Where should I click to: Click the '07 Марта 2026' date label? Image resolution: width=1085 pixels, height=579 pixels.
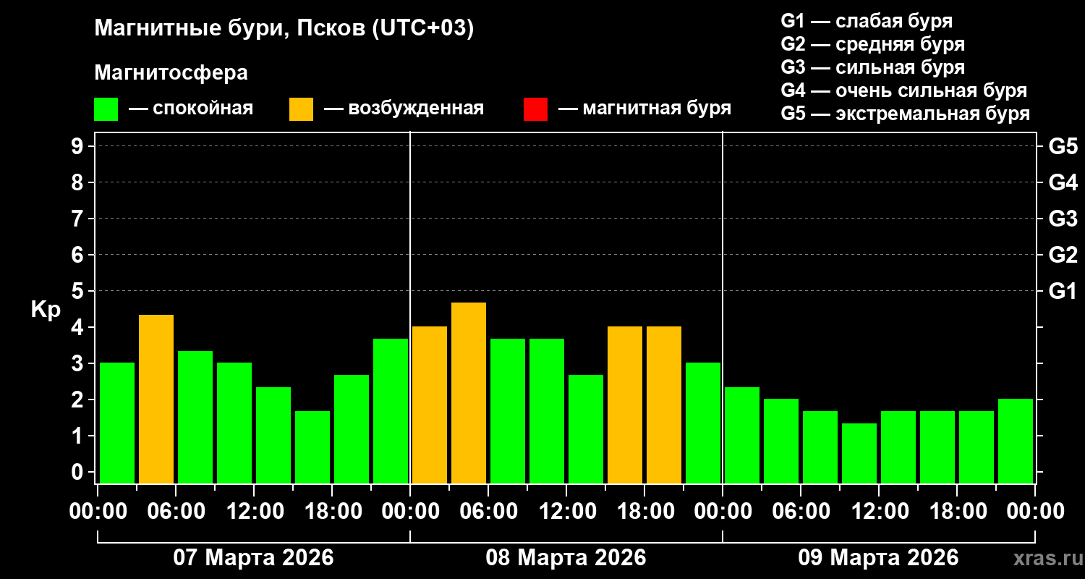tap(254, 558)
